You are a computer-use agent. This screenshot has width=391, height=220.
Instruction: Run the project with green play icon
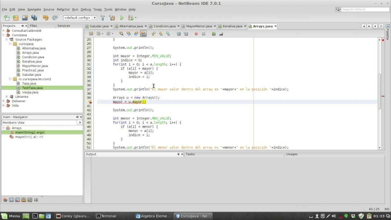coord(122,18)
